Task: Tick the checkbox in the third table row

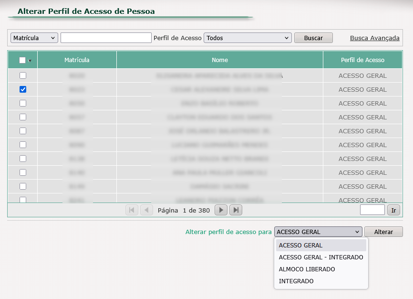Action: click(x=23, y=103)
